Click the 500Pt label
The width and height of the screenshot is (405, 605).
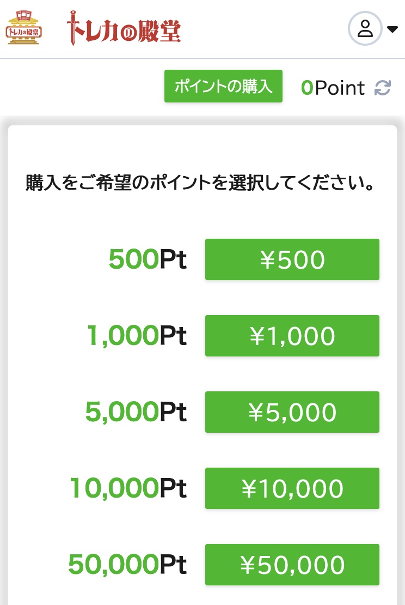148,259
